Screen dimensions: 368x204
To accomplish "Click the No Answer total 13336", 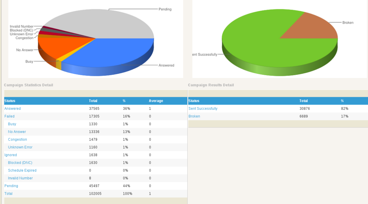I will pyautogui.click(x=94, y=132).
